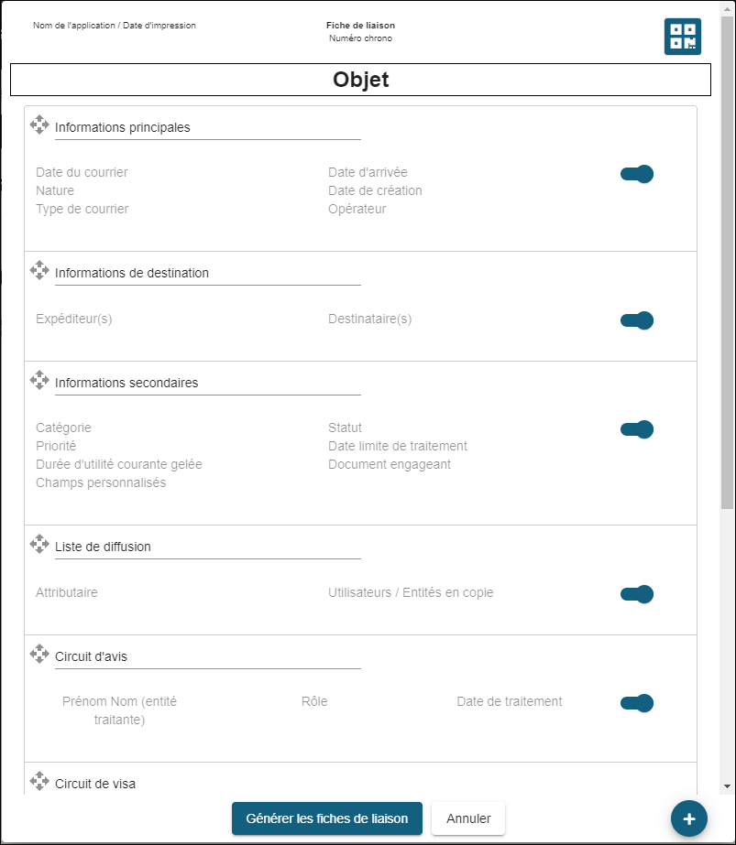This screenshot has height=845, width=736.
Task: Click the vertical scrollbar thumb
Action: tap(728, 275)
